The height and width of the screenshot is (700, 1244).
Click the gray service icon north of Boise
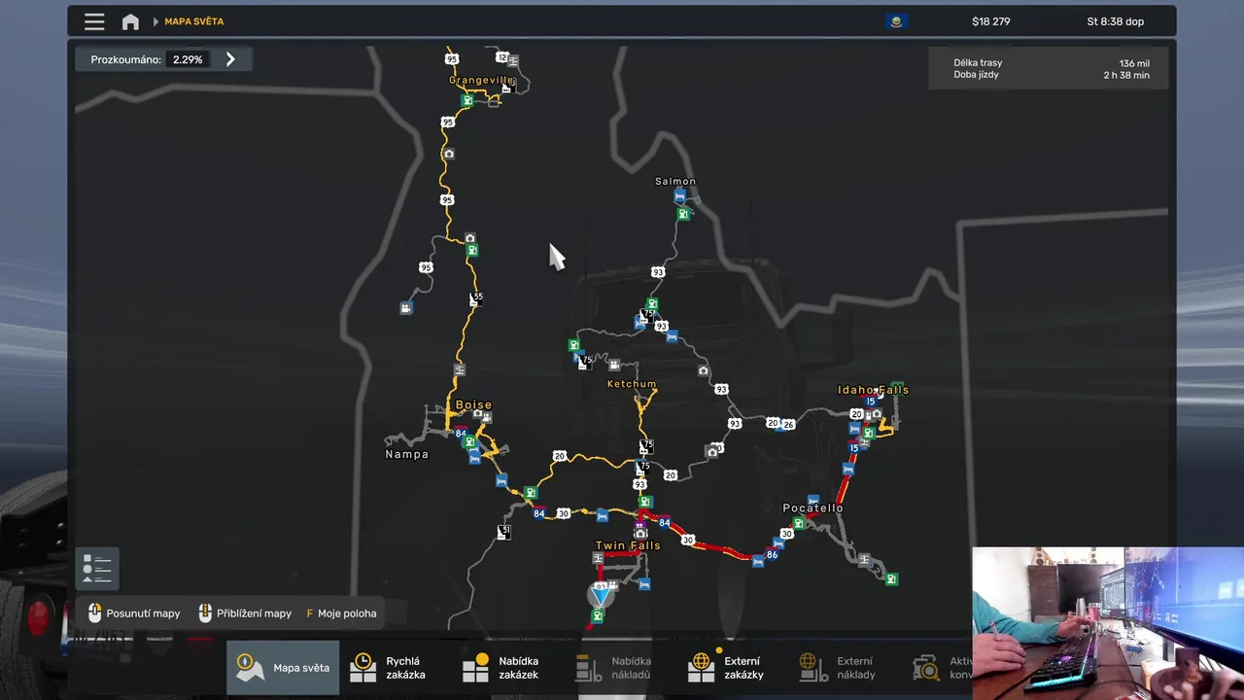[459, 369]
